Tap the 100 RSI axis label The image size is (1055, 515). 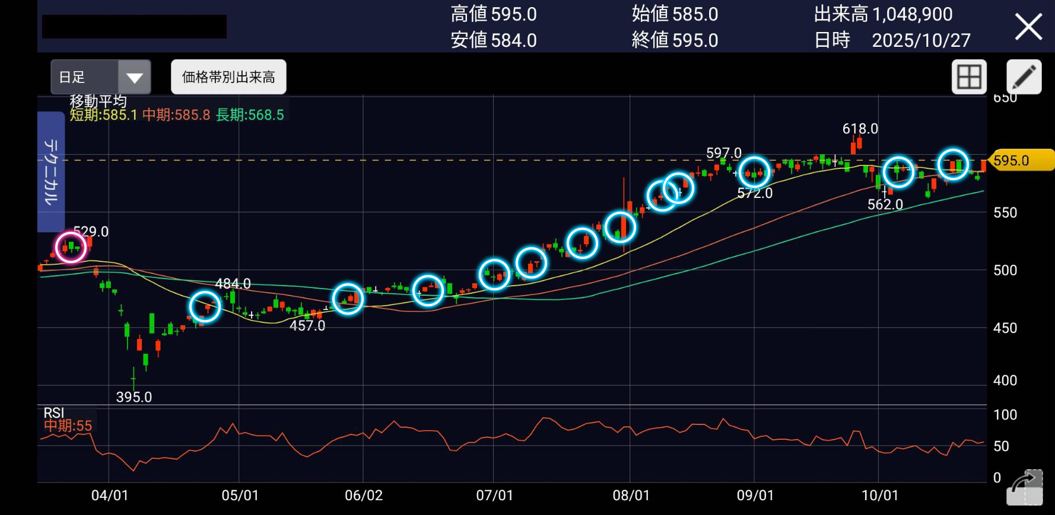tap(1005, 415)
